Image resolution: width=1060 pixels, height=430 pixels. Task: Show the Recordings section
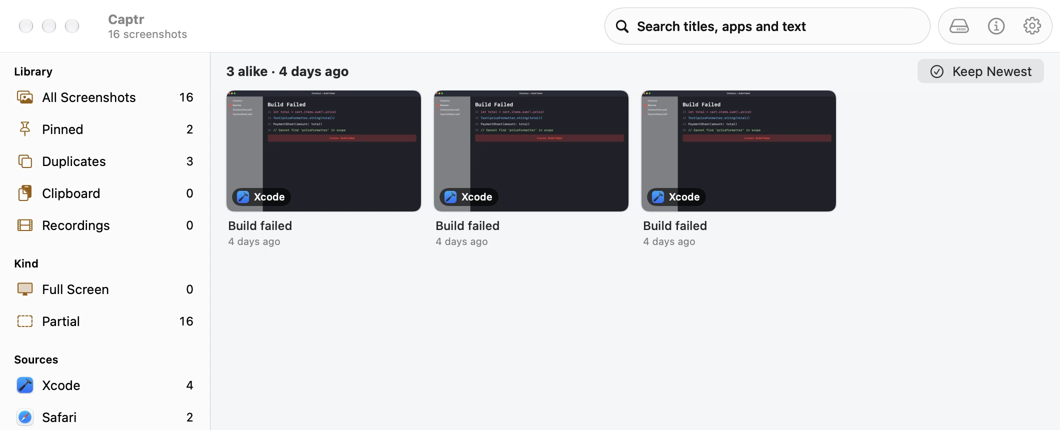pos(105,225)
